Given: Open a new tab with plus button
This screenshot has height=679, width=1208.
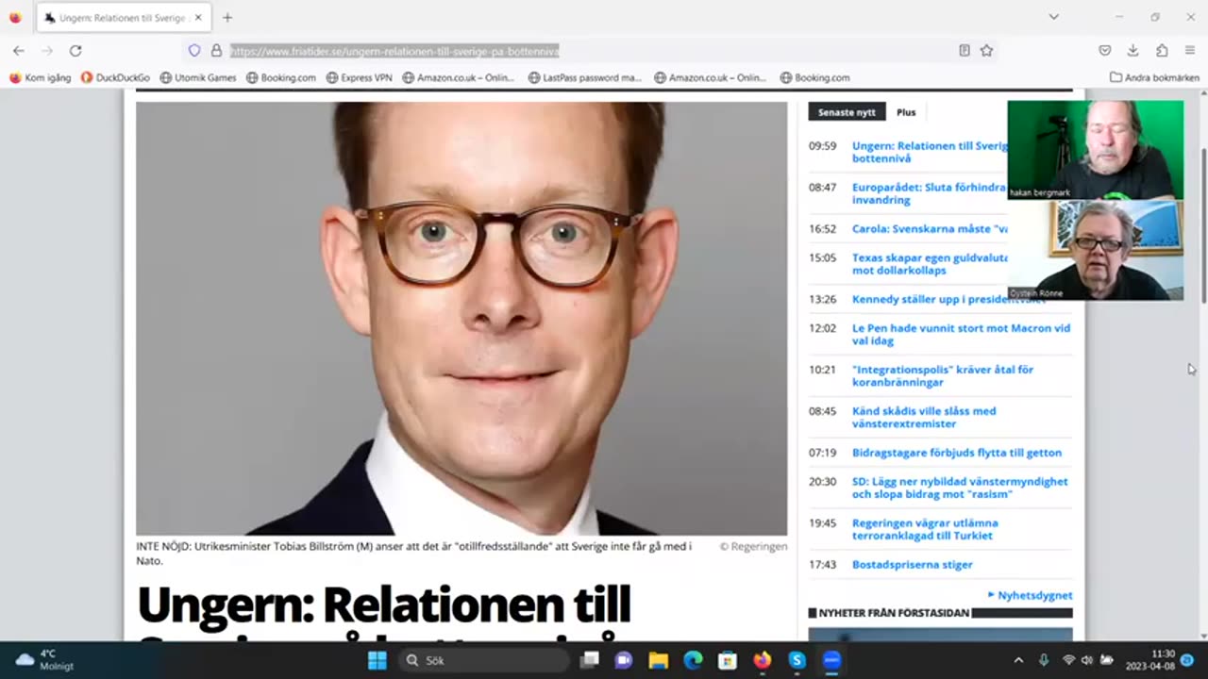Looking at the screenshot, I should pos(227,17).
